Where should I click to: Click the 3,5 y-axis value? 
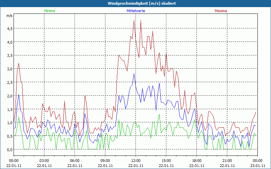tap(10, 55)
